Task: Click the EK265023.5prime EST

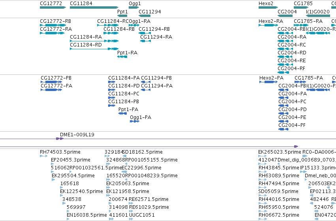Action: 263,156
